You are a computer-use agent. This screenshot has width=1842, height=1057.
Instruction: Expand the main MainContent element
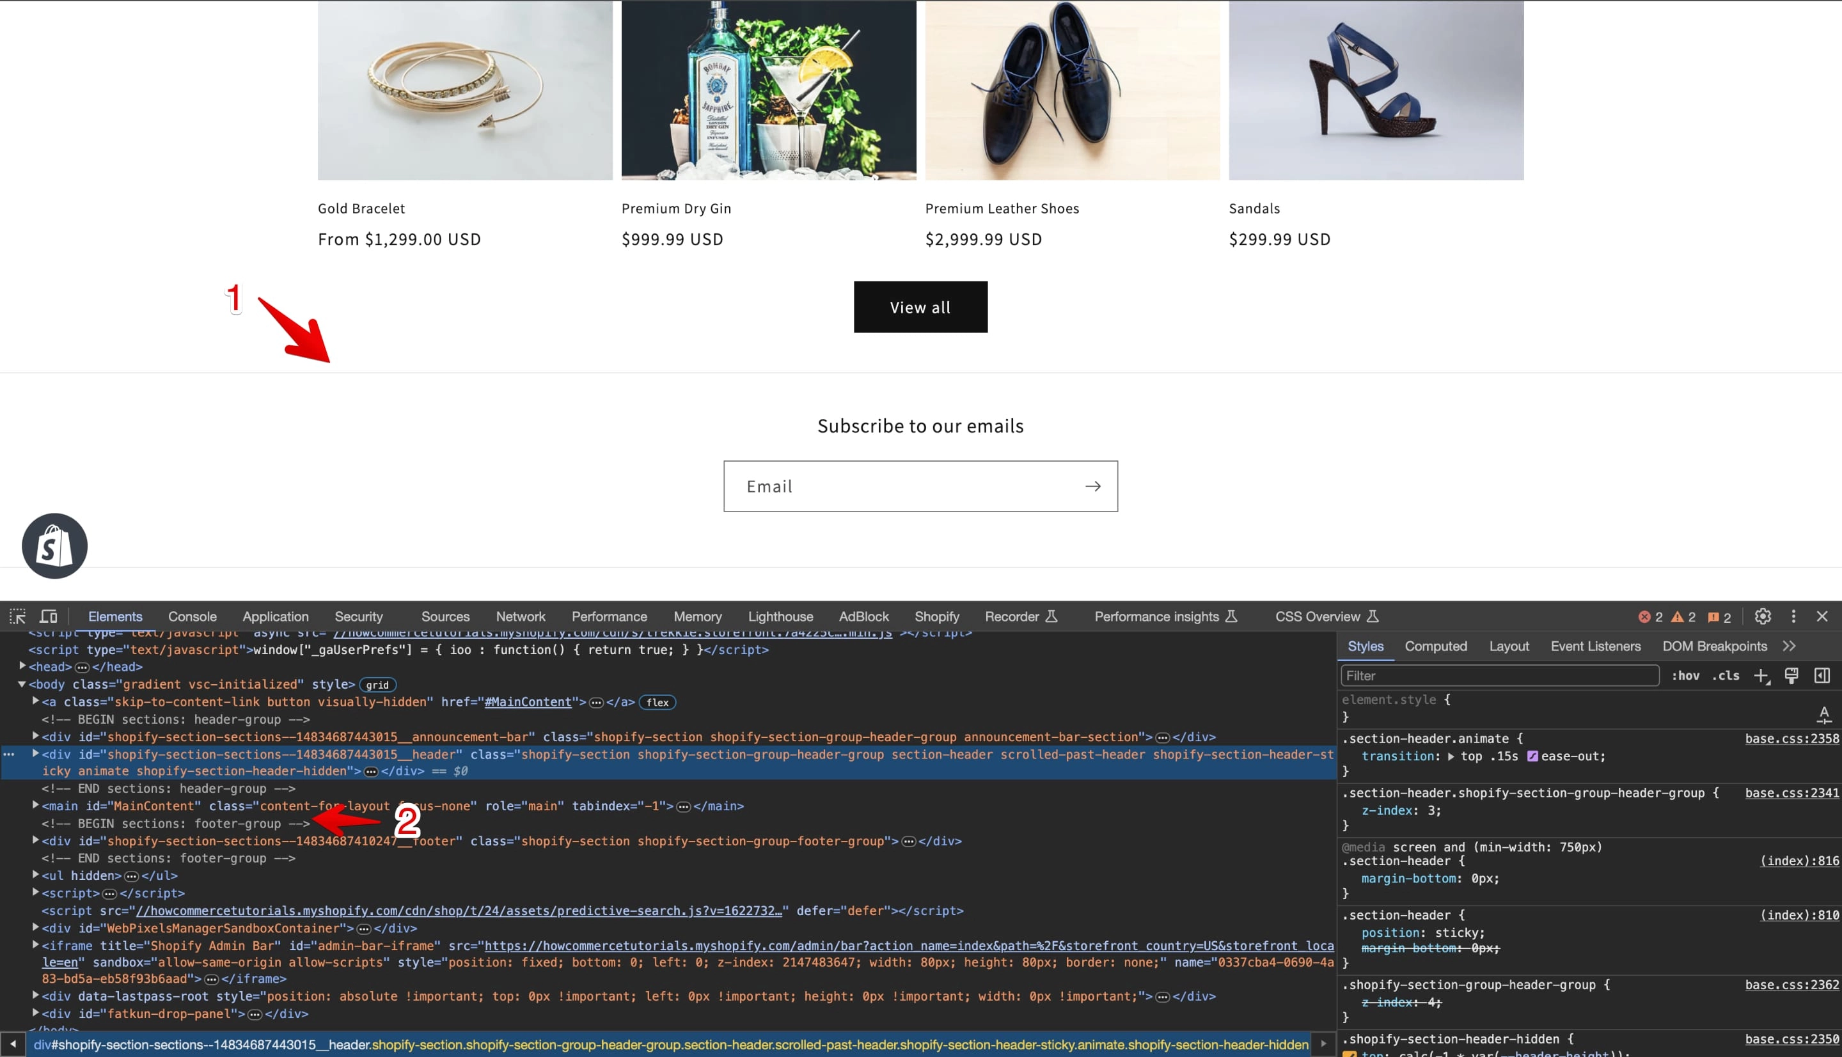click(x=36, y=804)
